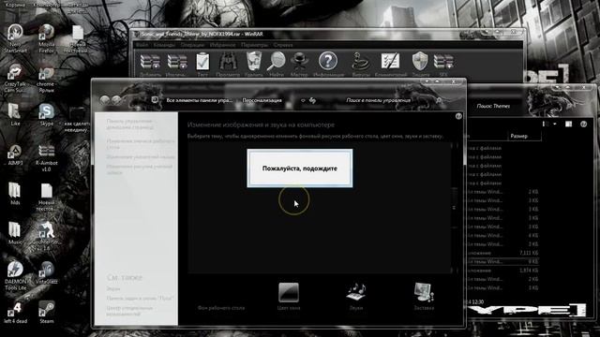Open the Справка menu in WinRAR

click(x=283, y=45)
